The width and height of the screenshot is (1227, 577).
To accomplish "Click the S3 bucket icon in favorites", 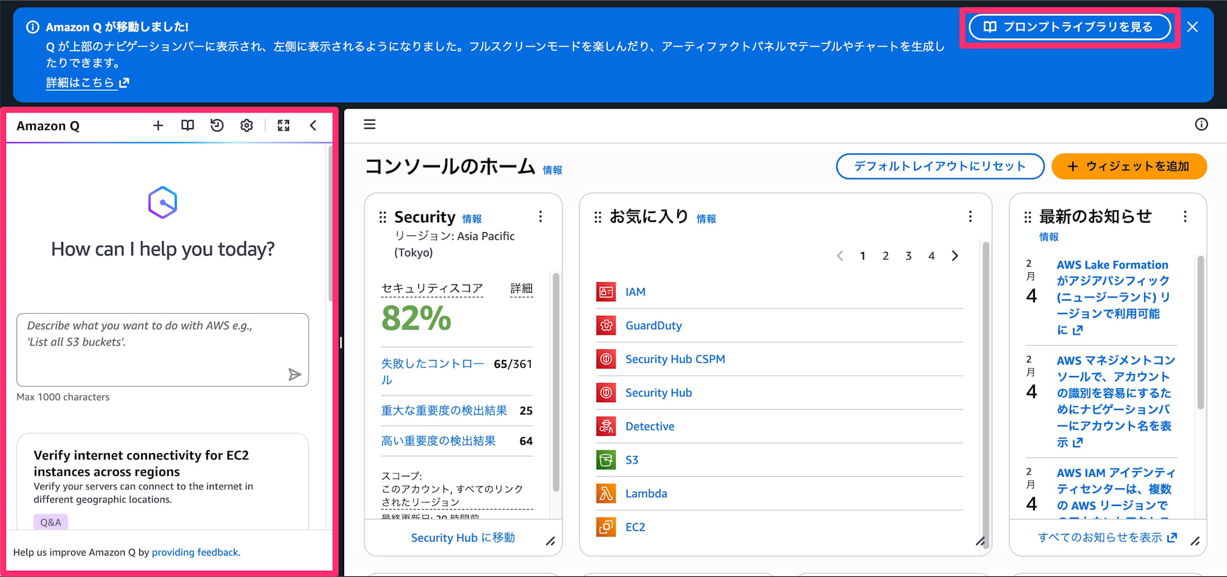I will 606,460.
